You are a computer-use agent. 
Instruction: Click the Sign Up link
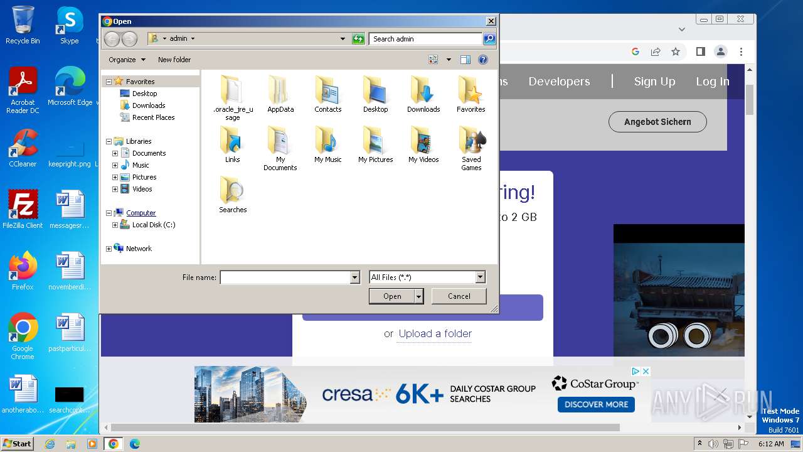point(654,82)
